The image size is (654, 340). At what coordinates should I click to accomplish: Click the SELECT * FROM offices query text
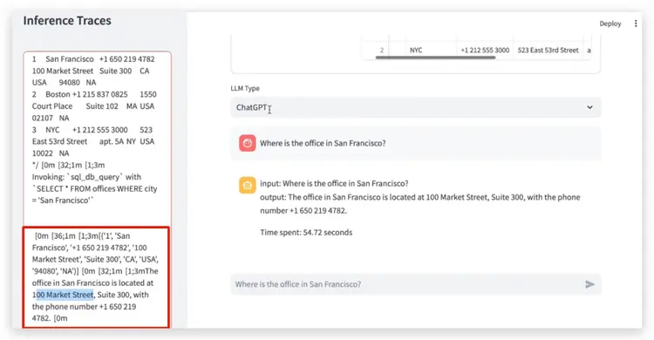click(x=95, y=194)
